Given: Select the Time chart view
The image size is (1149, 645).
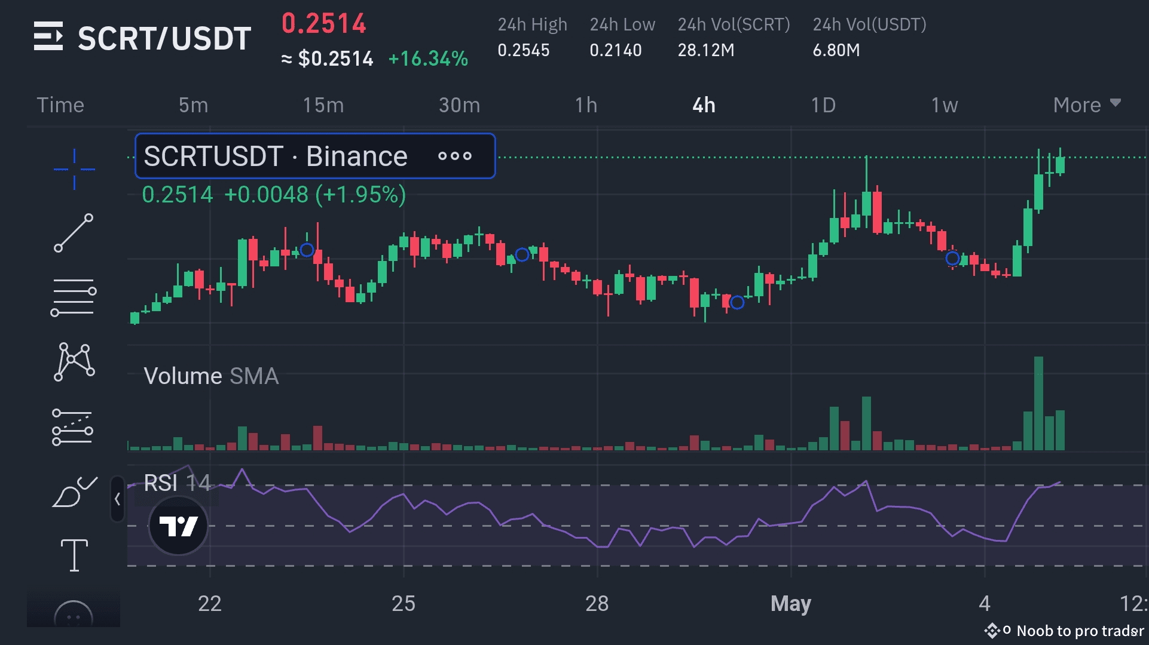Looking at the screenshot, I should tap(60, 105).
